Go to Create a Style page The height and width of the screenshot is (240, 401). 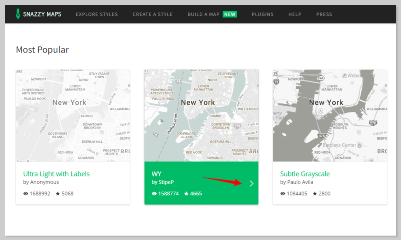point(152,14)
